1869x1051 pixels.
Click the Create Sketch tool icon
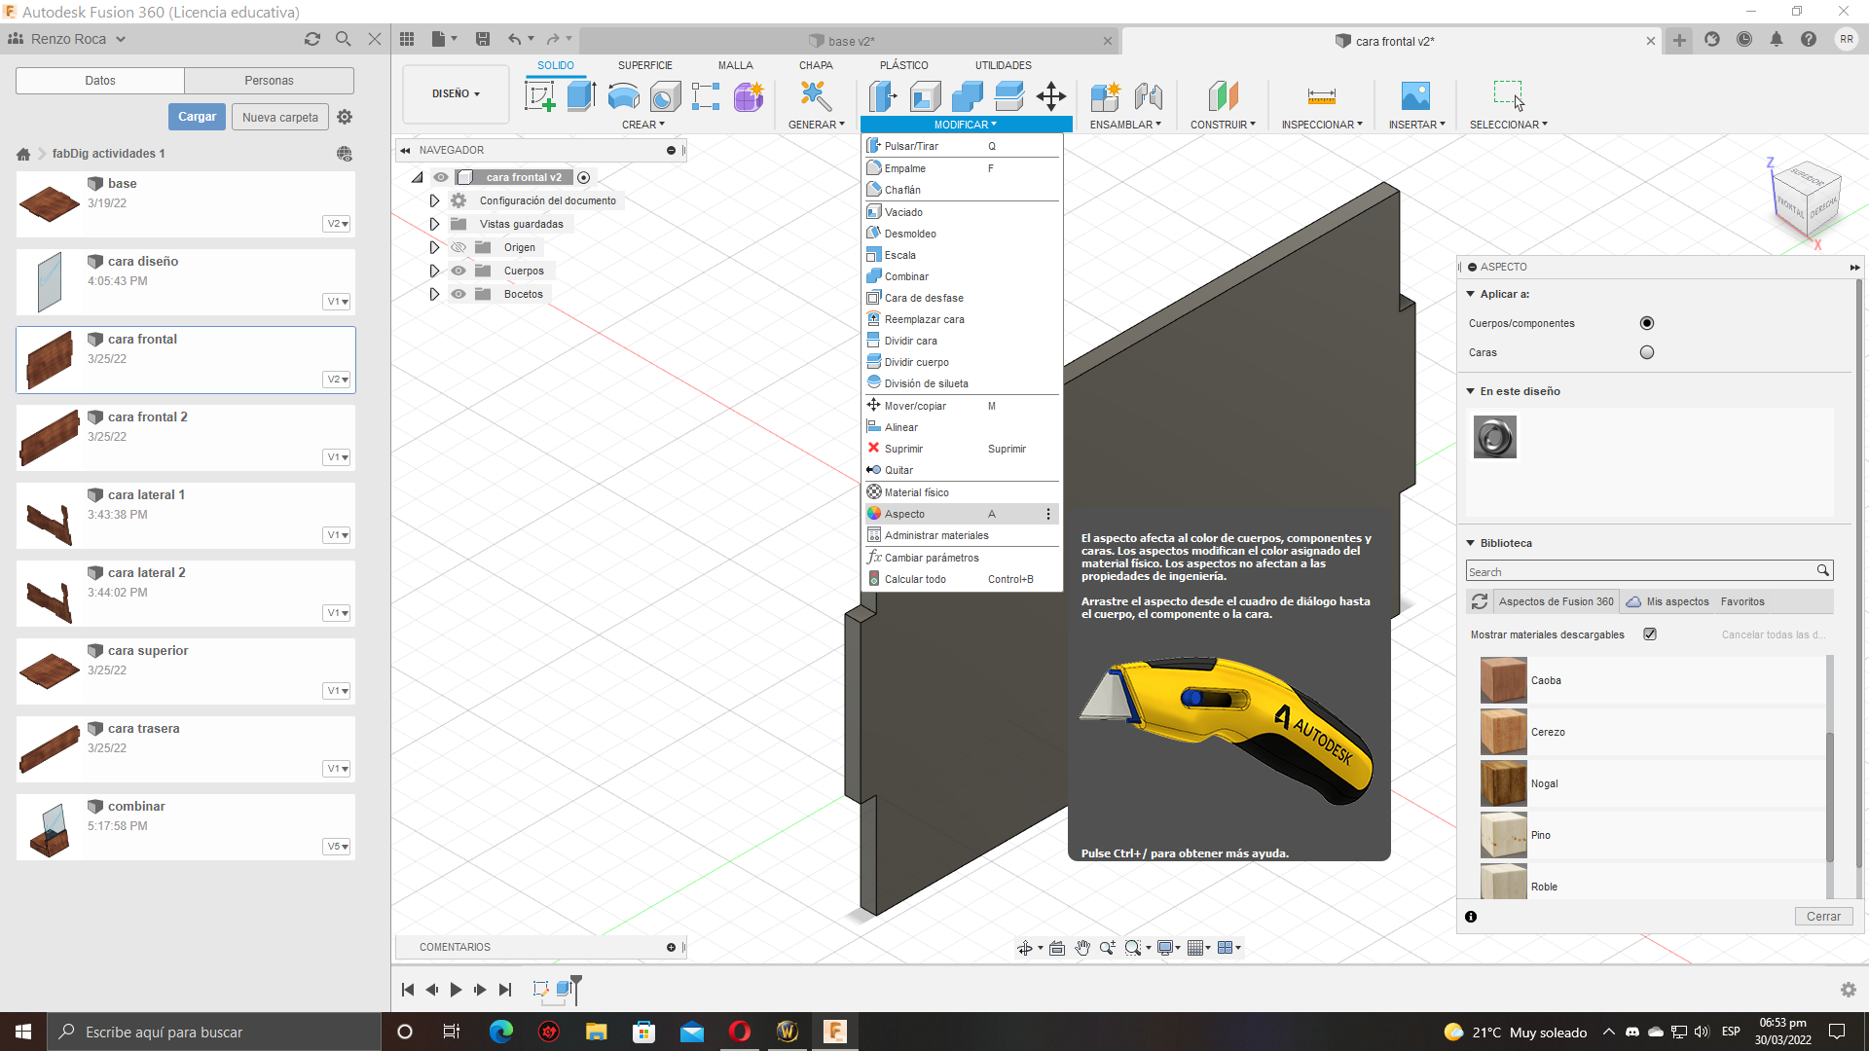coord(539,95)
